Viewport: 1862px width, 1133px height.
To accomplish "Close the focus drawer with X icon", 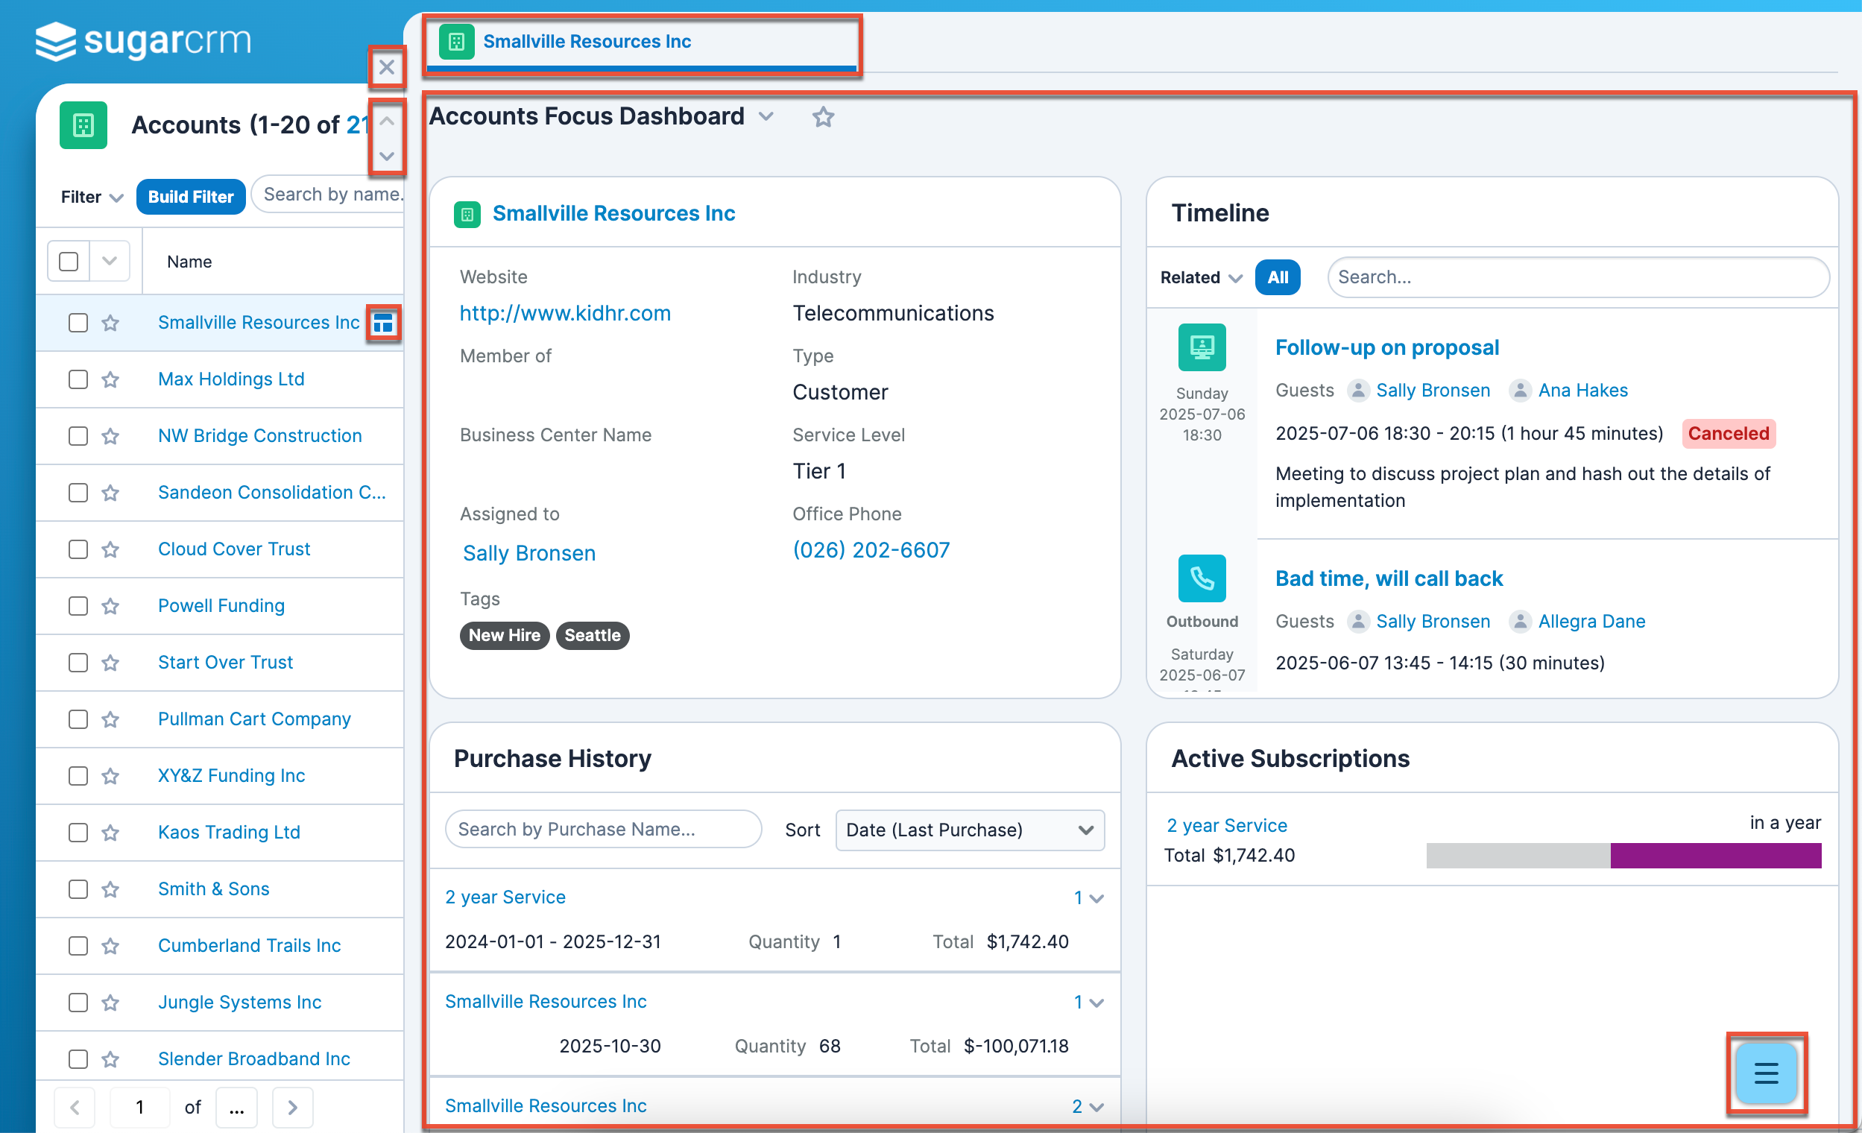I will tap(386, 67).
